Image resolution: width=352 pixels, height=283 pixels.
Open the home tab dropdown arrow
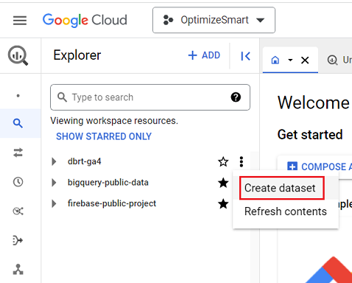click(x=290, y=60)
